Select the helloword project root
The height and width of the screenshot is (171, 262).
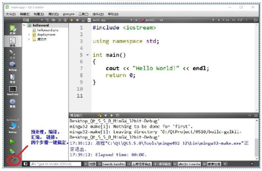[41, 25]
